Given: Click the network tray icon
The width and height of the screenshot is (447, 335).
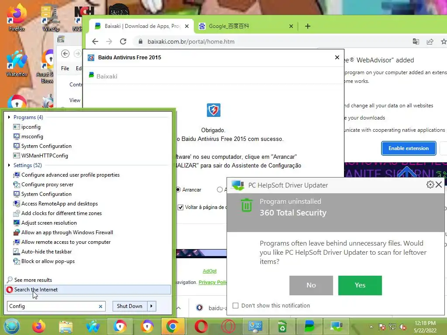Looking at the screenshot, I should click(x=392, y=327).
